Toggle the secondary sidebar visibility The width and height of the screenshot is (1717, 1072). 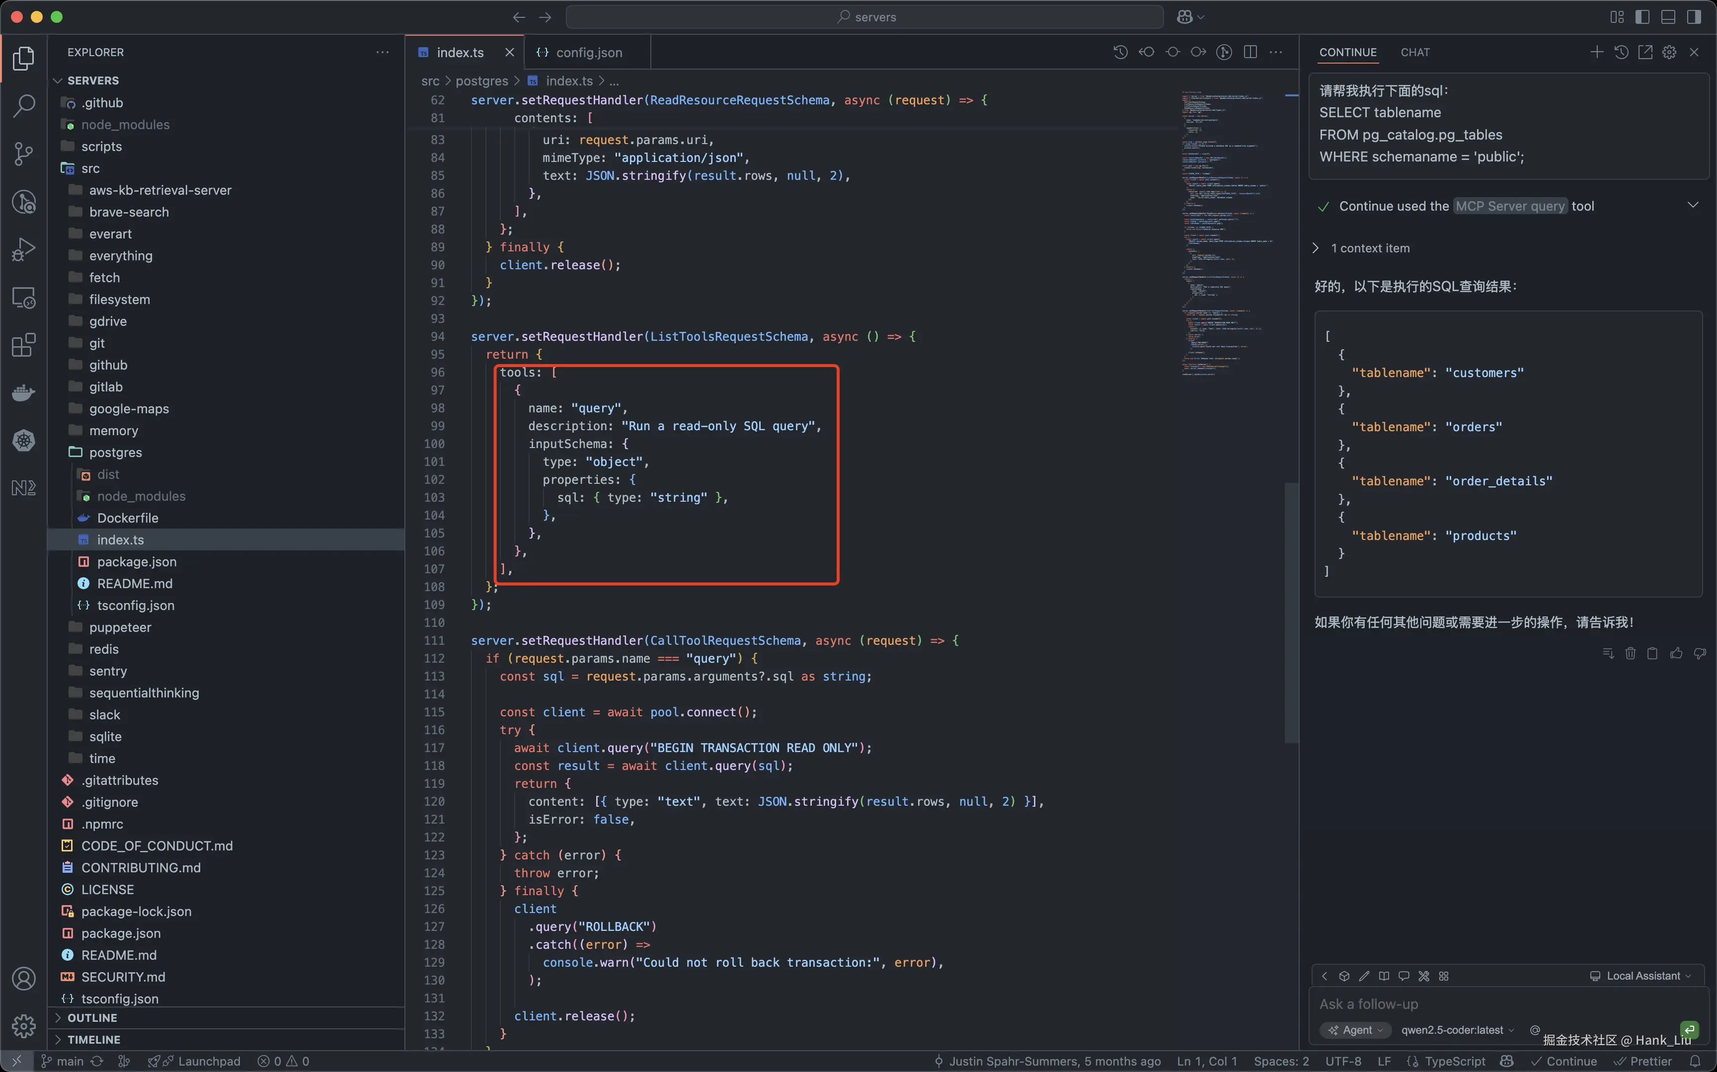(x=1694, y=17)
